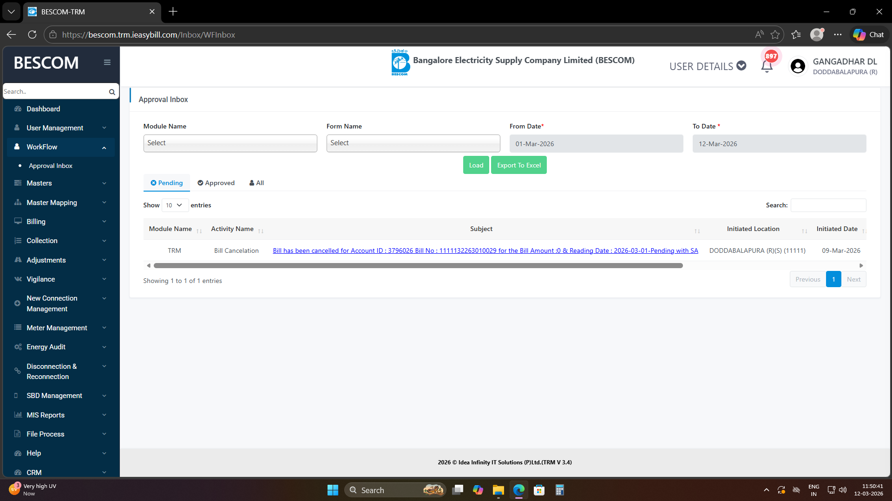The image size is (892, 501).
Task: Open the show entries count dropdown
Action: click(175, 206)
